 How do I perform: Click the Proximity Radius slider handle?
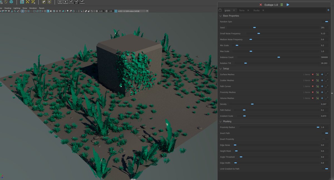(318, 127)
